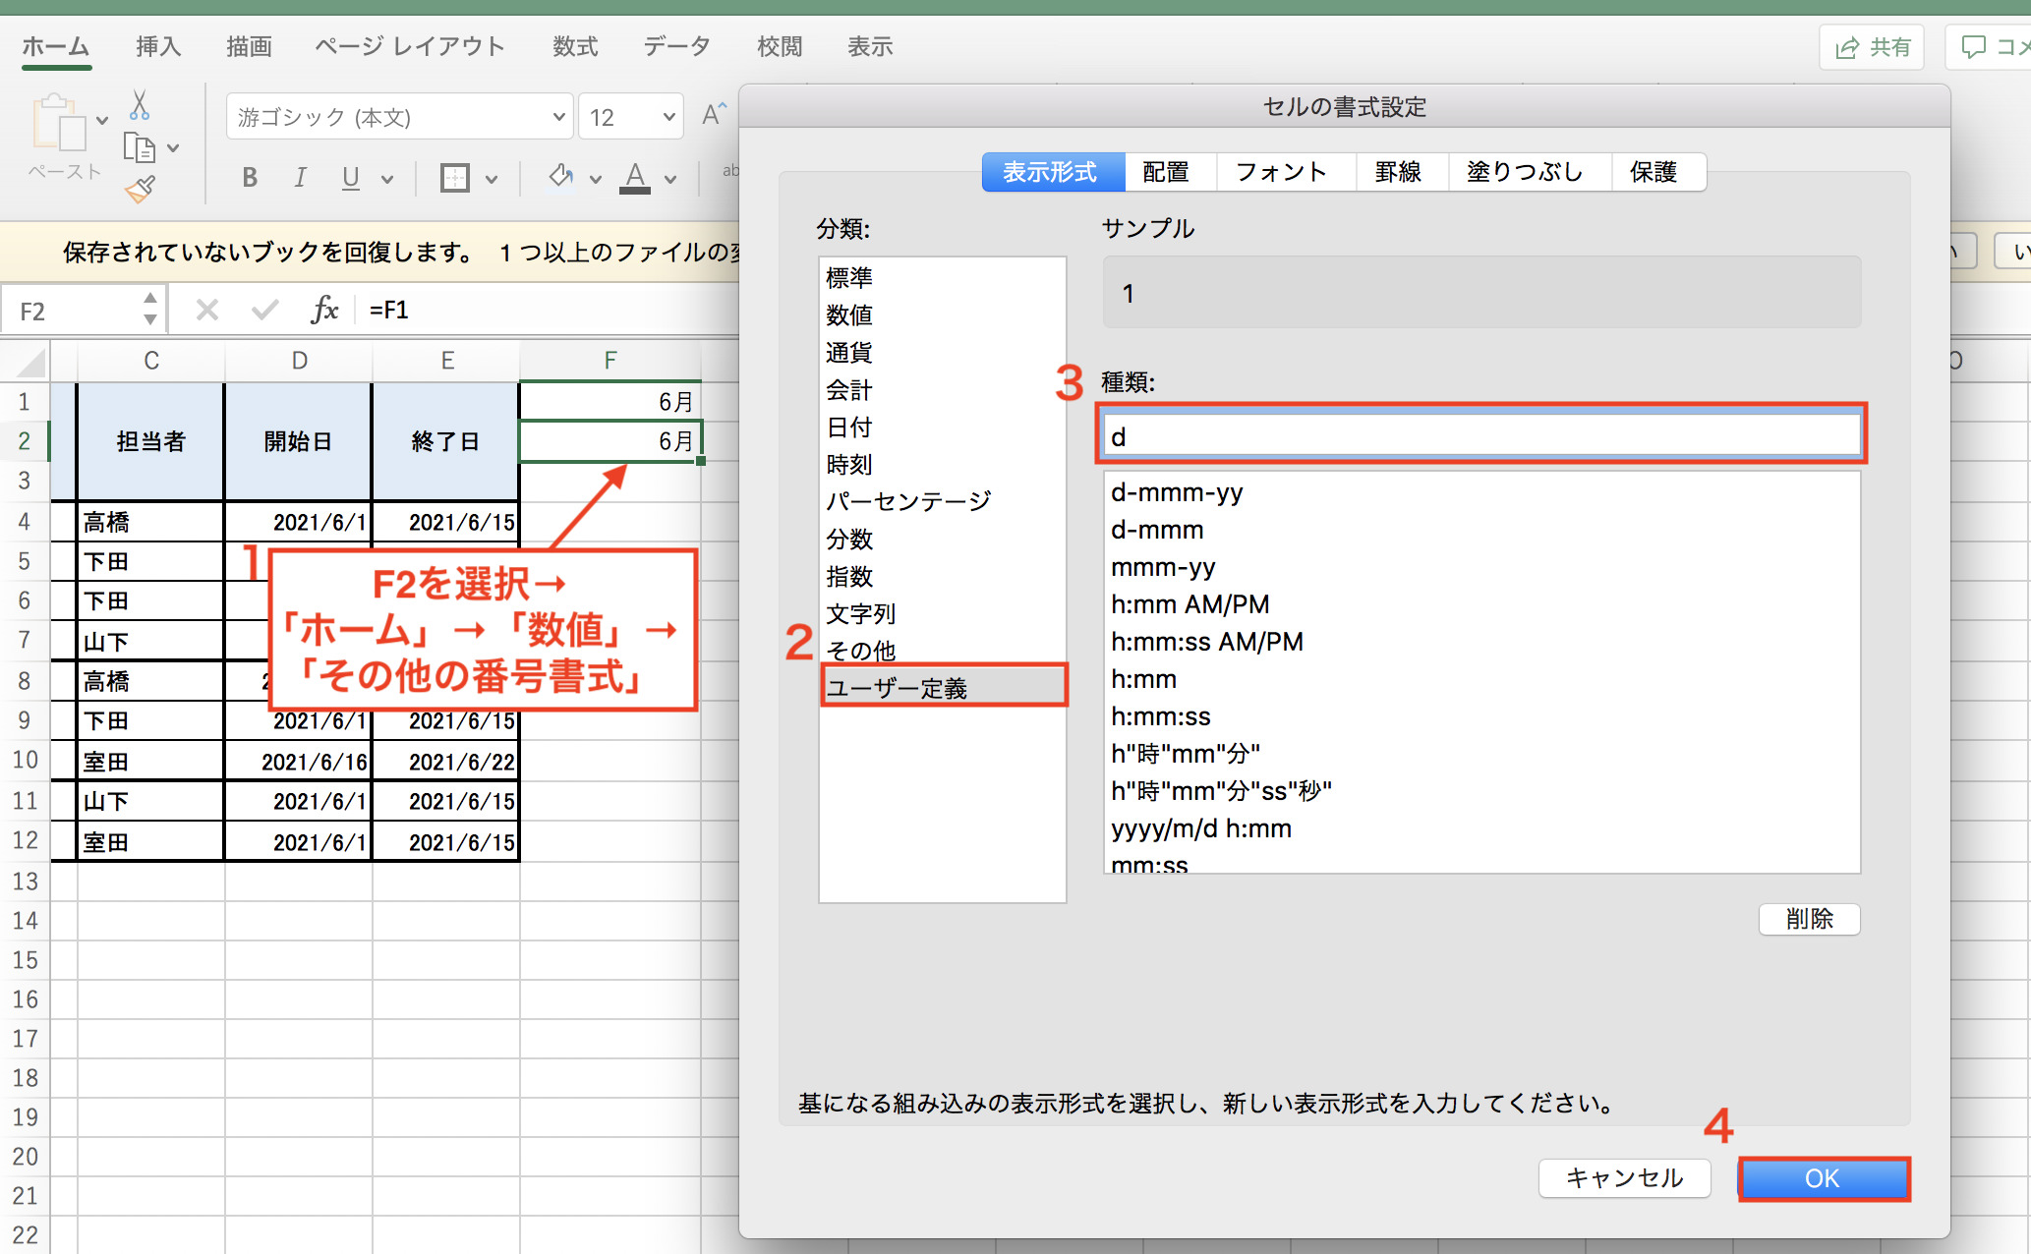This screenshot has width=2031, height=1254.
Task: Open the Copy options dropdown arrow
Action: pyautogui.click(x=173, y=148)
